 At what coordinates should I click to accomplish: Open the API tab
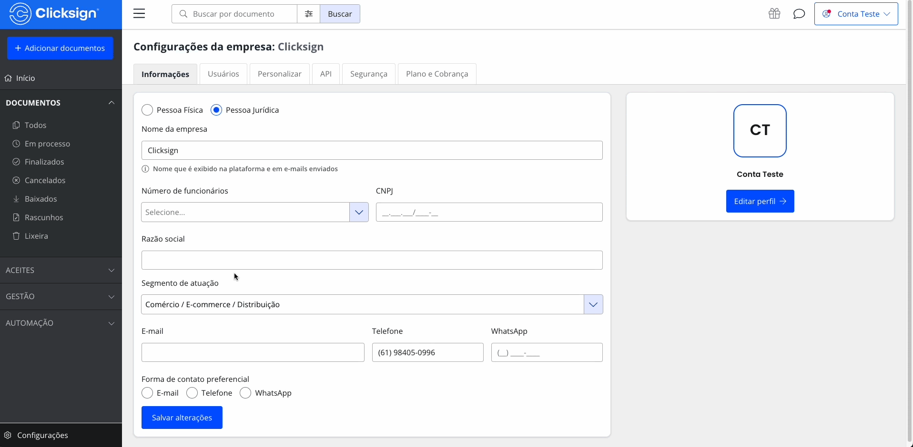click(326, 74)
